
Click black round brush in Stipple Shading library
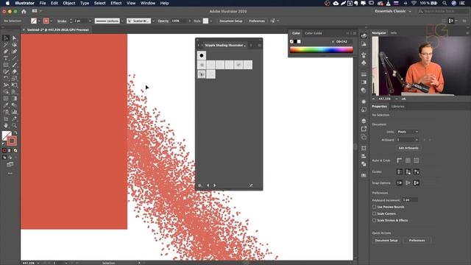(202, 56)
